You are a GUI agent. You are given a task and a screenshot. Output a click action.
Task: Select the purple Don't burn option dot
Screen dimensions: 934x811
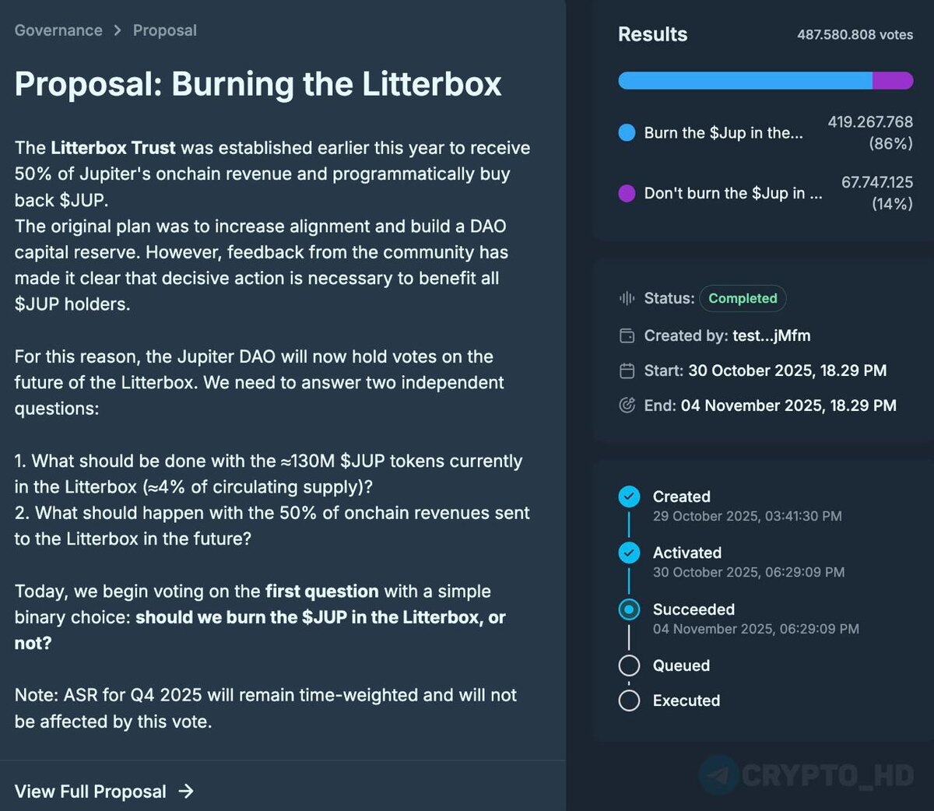click(x=627, y=193)
